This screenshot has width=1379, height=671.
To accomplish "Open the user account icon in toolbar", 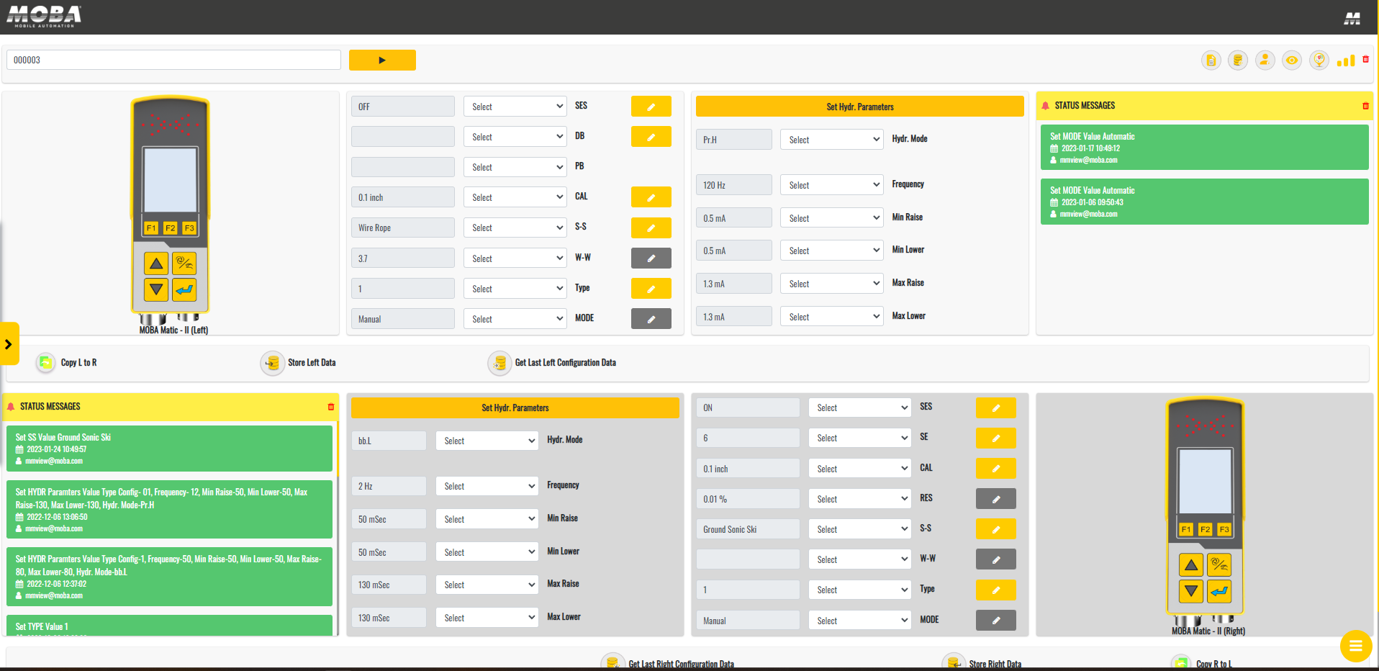I will (x=1265, y=60).
